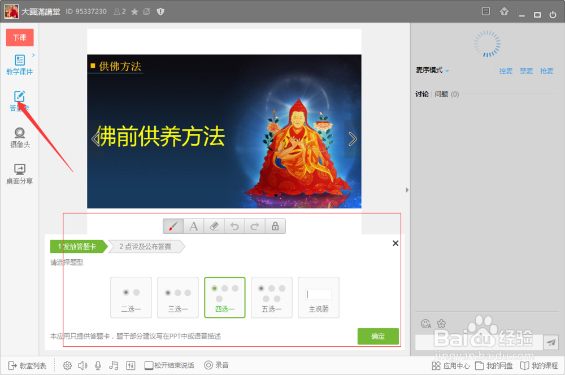The image size is (565, 375).
Task: Select the red brush pen tool
Action: pyautogui.click(x=173, y=226)
